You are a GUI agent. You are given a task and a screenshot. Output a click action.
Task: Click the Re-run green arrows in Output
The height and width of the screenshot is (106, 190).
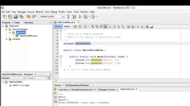[56, 89]
